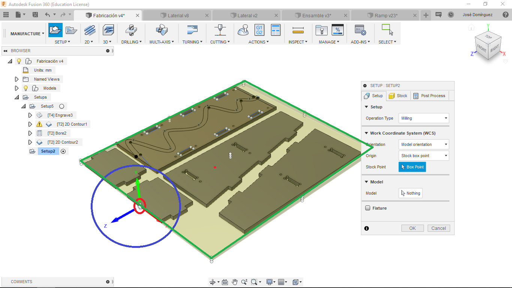
Task: Open the Setup Sheet icon in Actions
Action: [275, 30]
